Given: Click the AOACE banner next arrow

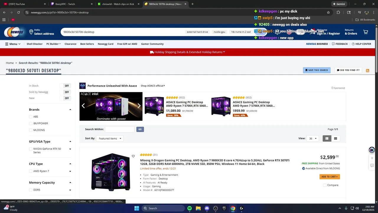Looking at the screenshot, I should coord(139,106).
